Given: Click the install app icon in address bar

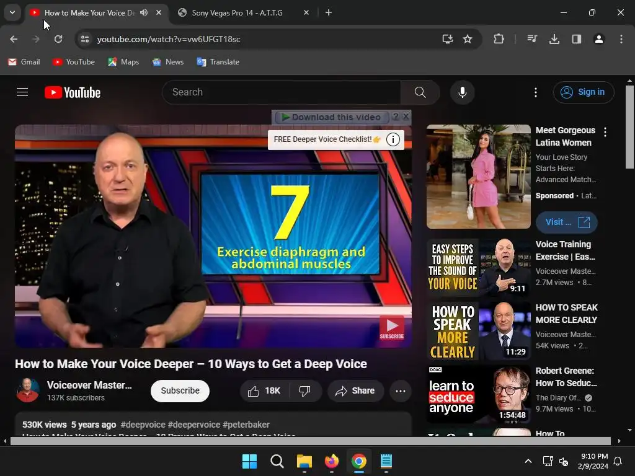Looking at the screenshot, I should click(447, 39).
